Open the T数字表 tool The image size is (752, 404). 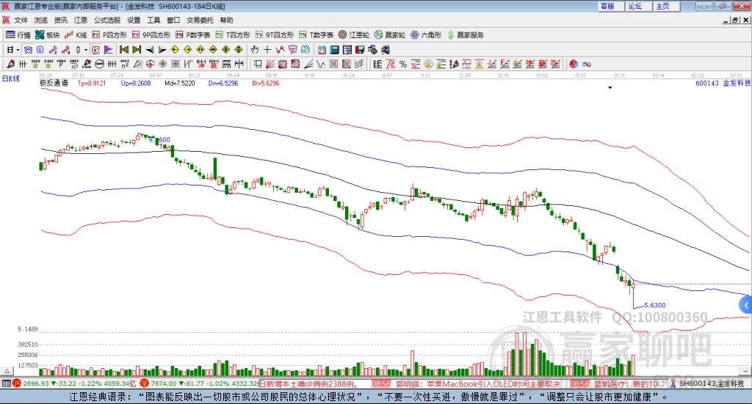point(316,35)
